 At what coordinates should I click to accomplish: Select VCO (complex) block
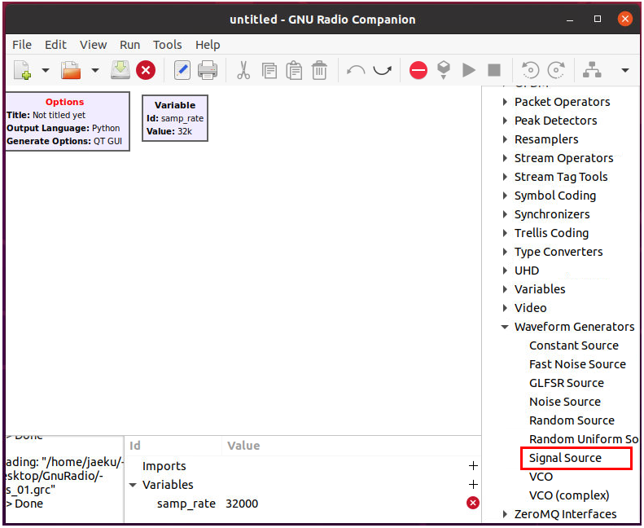(569, 495)
